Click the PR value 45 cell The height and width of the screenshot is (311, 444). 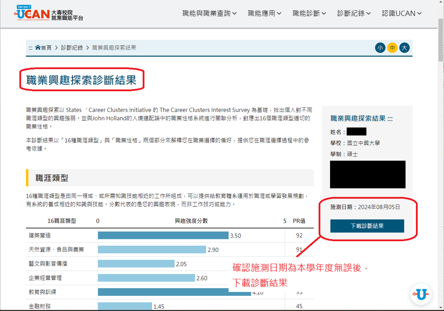coord(299,306)
